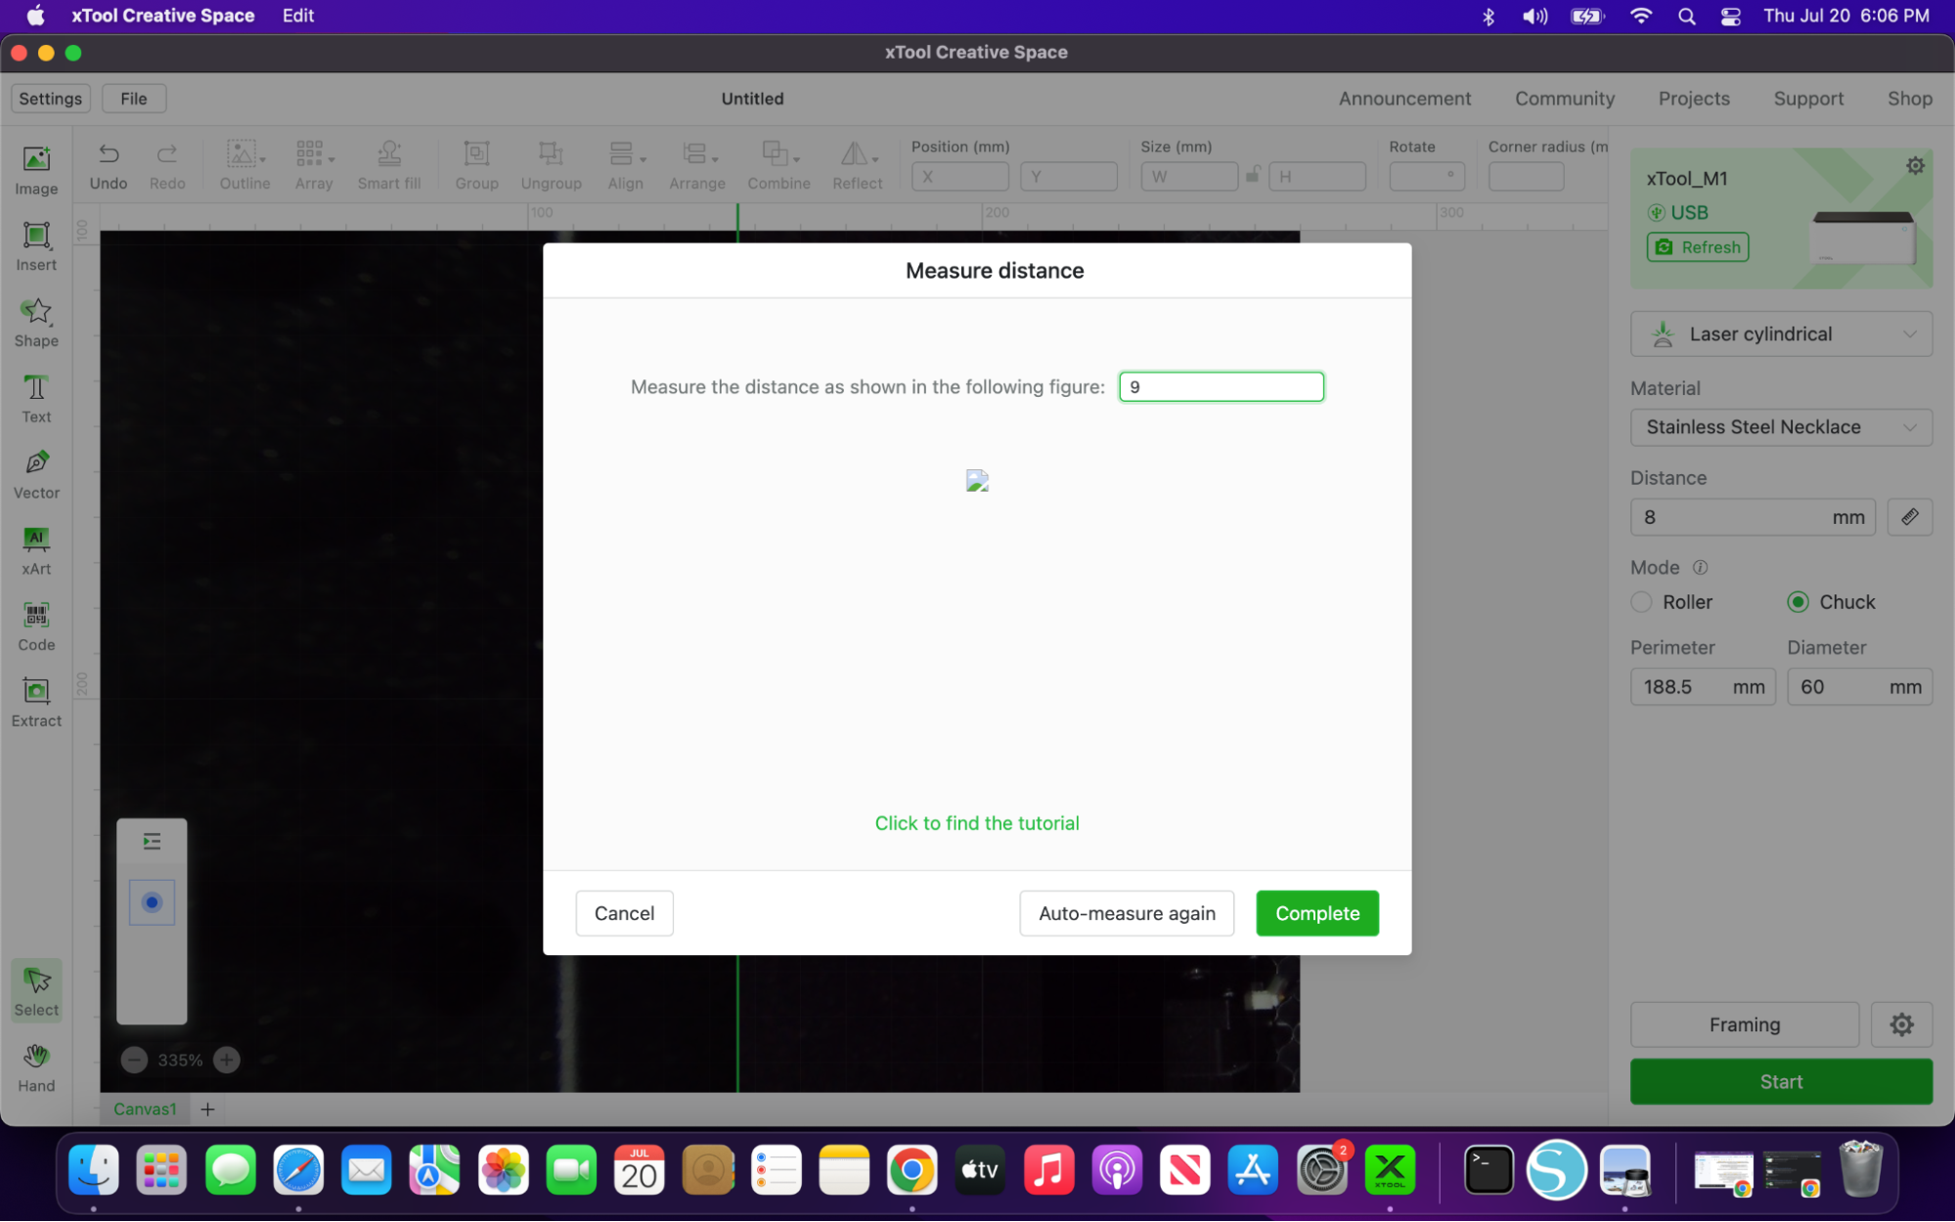Select the Vector pen tool
Screen dimensions: 1955x1222
[x=36, y=473]
